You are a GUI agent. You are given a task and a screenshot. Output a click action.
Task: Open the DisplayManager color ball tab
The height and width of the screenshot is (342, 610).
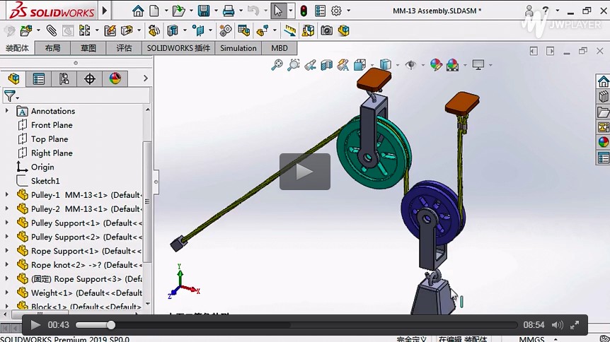115,78
